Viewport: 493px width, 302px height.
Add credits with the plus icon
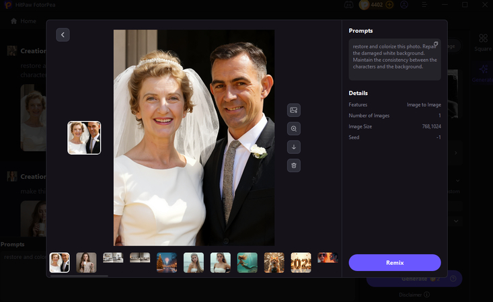(x=389, y=5)
